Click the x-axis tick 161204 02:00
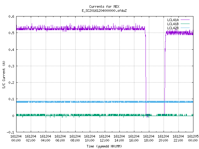The height and width of the screenshot is (149, 199). coord(30,138)
